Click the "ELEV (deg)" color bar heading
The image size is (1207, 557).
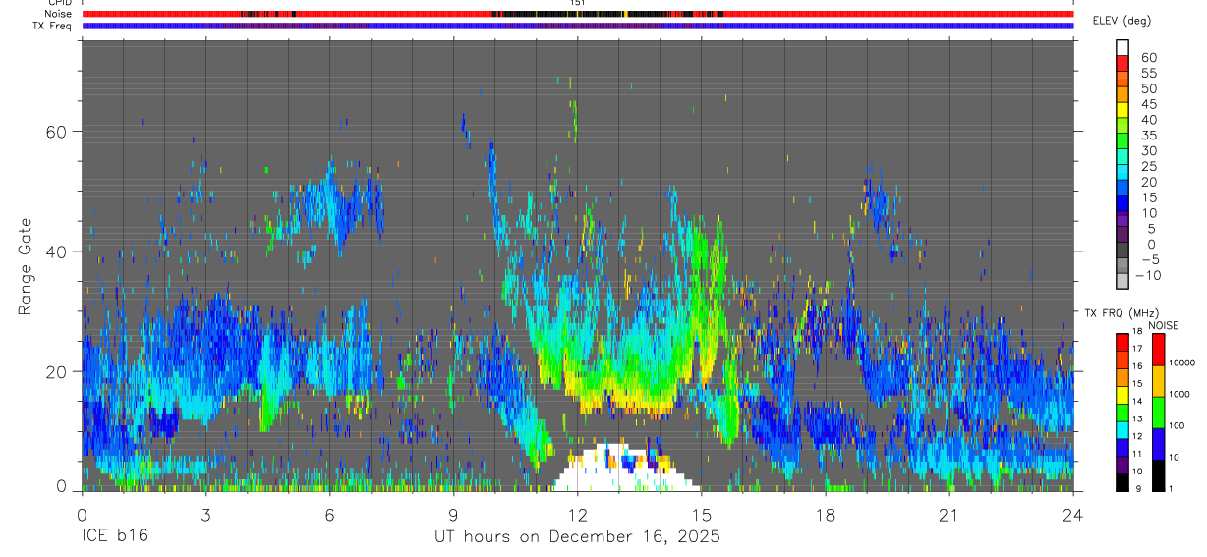[x=1121, y=21]
